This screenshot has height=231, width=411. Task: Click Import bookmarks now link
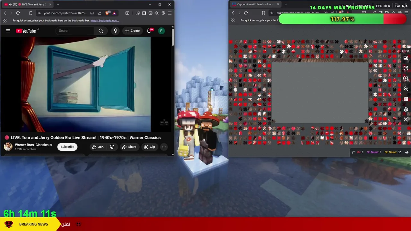(x=104, y=21)
